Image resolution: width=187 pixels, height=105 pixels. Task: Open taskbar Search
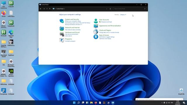click(79, 103)
